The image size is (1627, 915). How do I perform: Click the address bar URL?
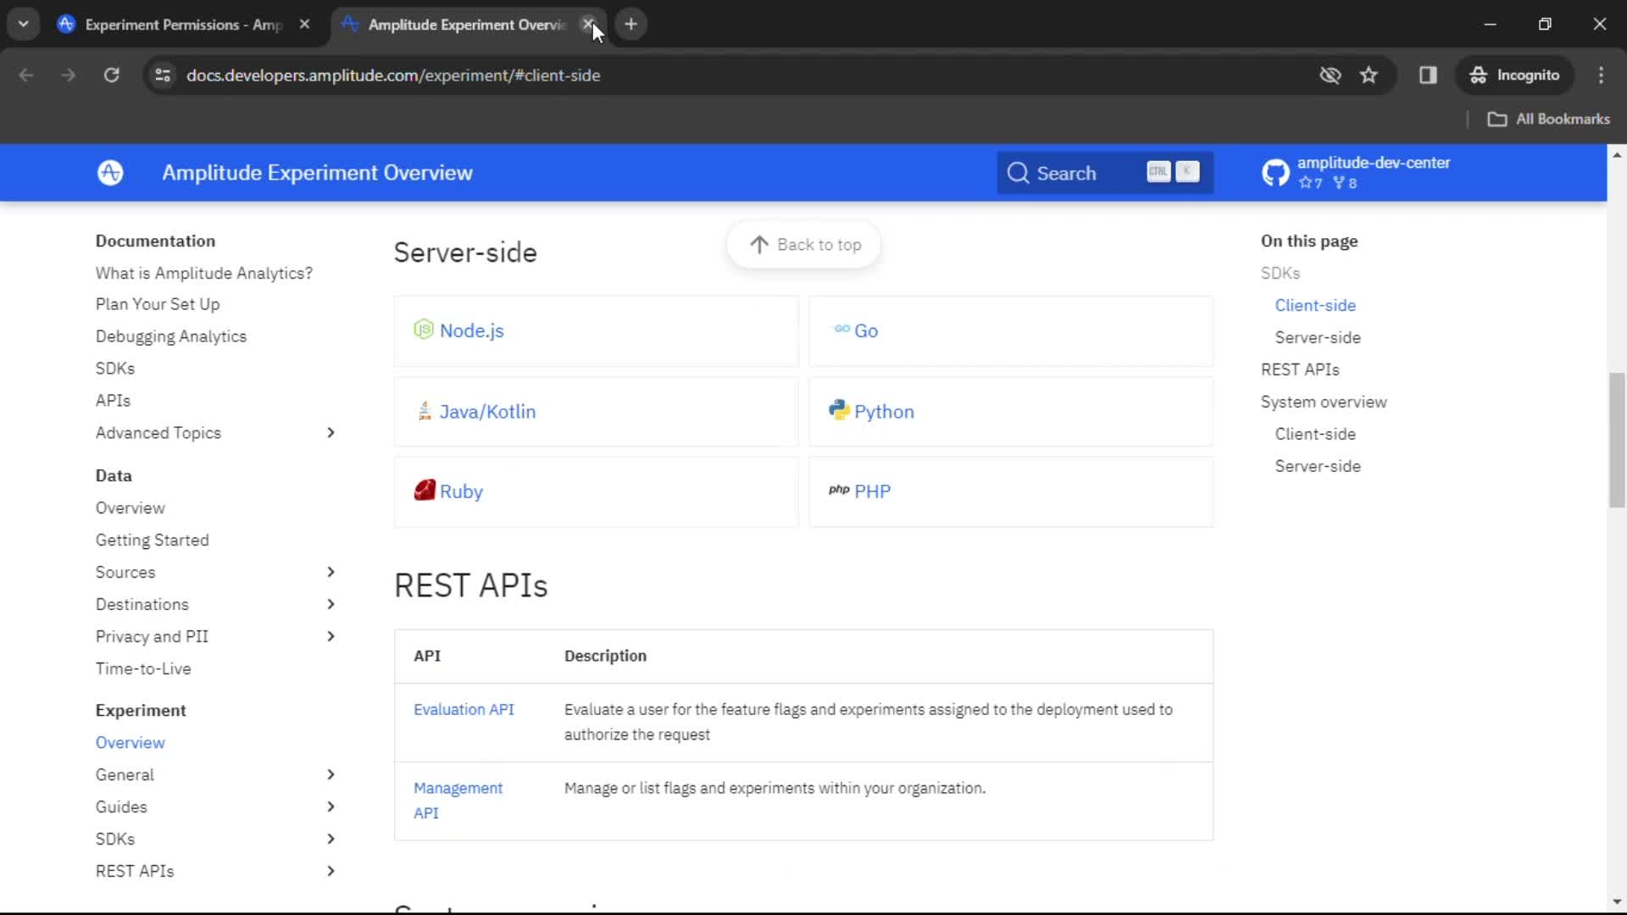393,75
